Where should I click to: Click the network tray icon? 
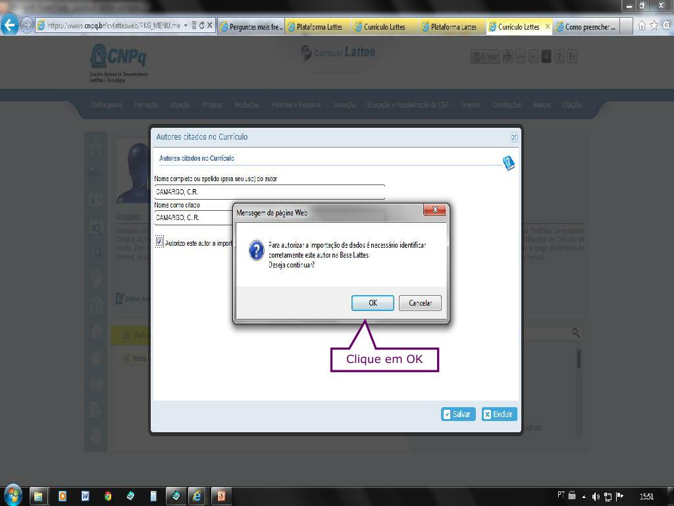[608, 497]
